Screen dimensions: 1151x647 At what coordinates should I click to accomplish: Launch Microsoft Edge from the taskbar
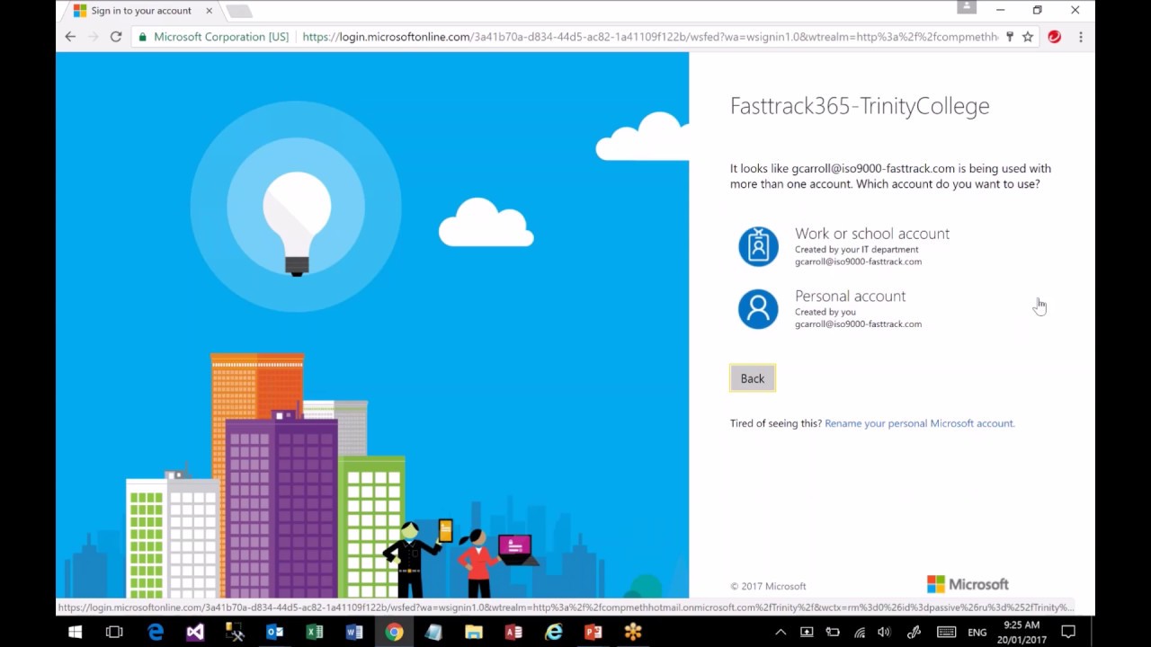pyautogui.click(x=156, y=633)
